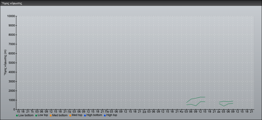Toggle the Med top legend series
Image resolution: width=262 pixels, height=120 pixels.
(76, 115)
